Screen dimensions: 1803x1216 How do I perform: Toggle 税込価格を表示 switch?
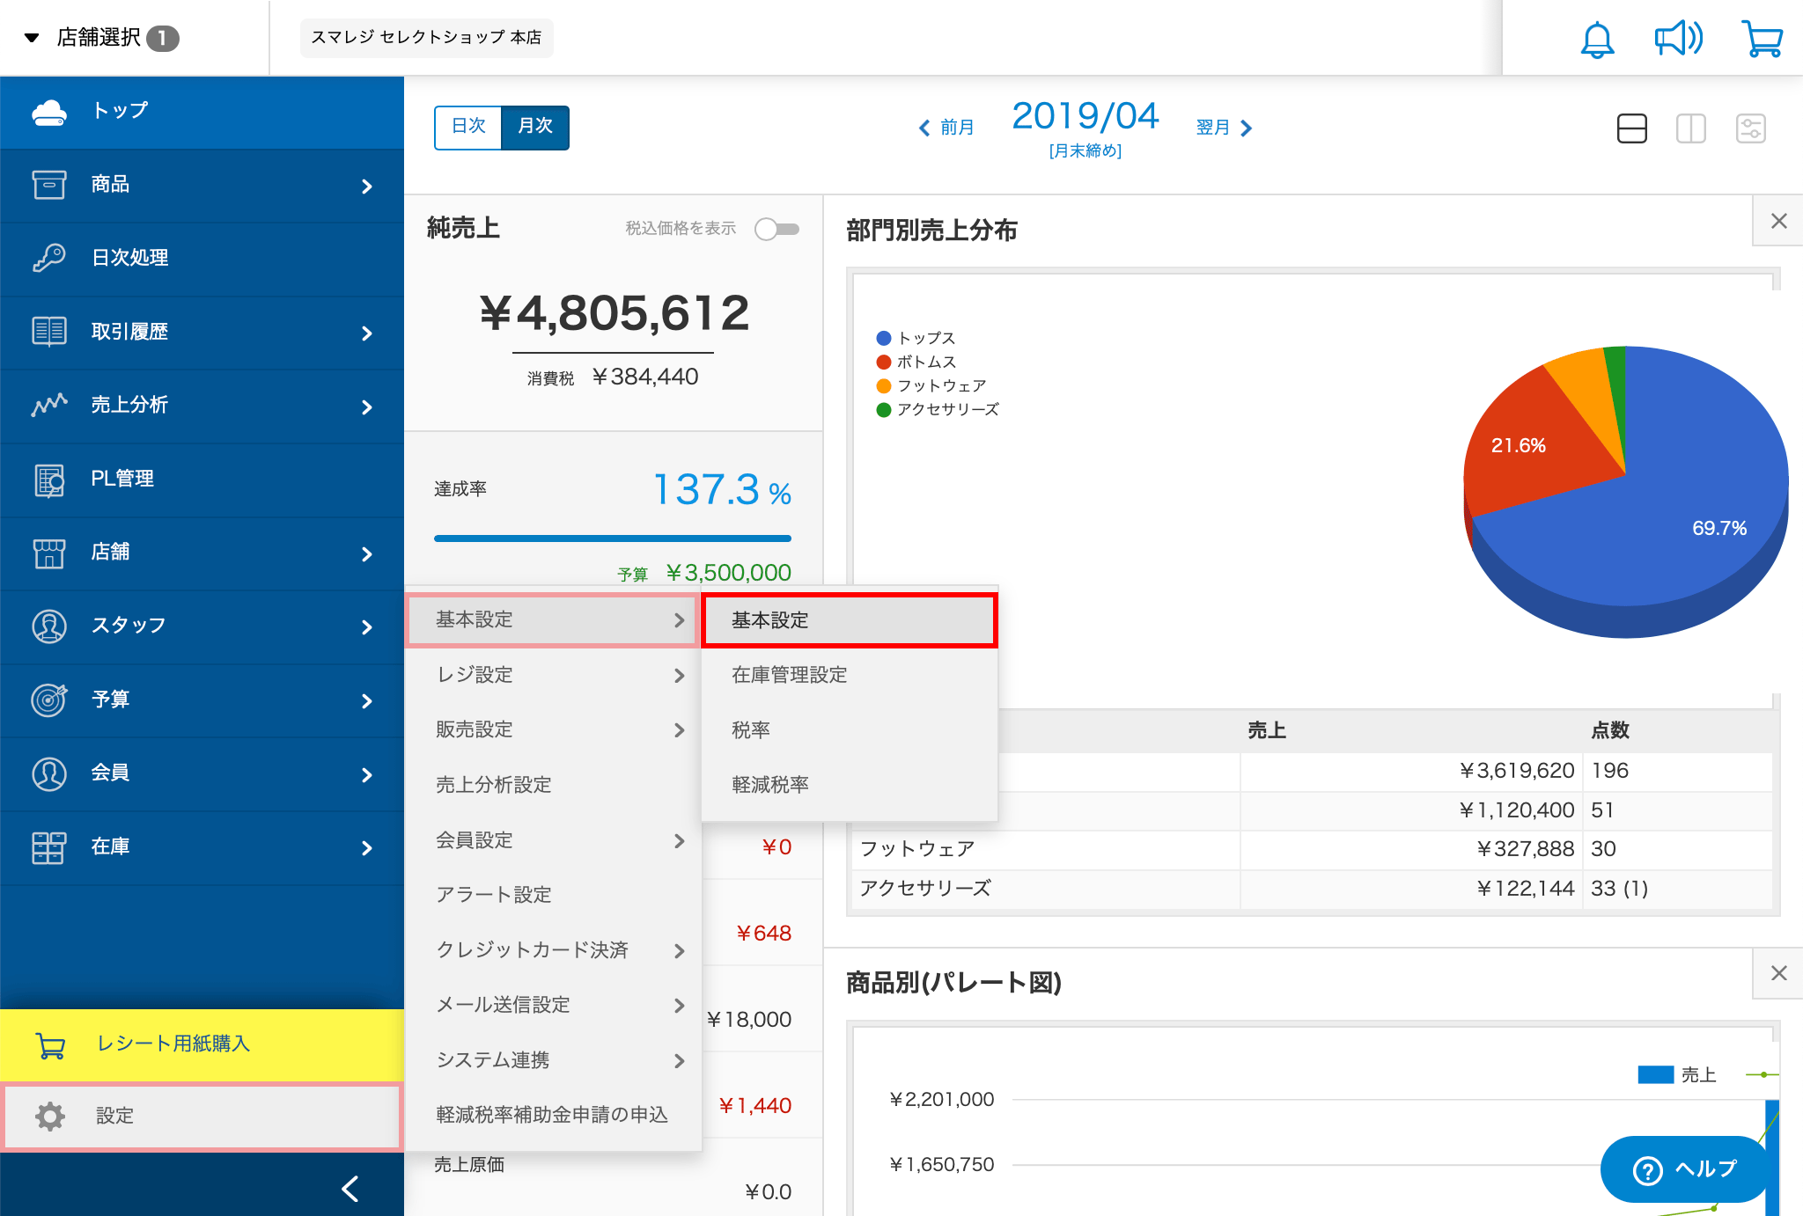point(776,229)
